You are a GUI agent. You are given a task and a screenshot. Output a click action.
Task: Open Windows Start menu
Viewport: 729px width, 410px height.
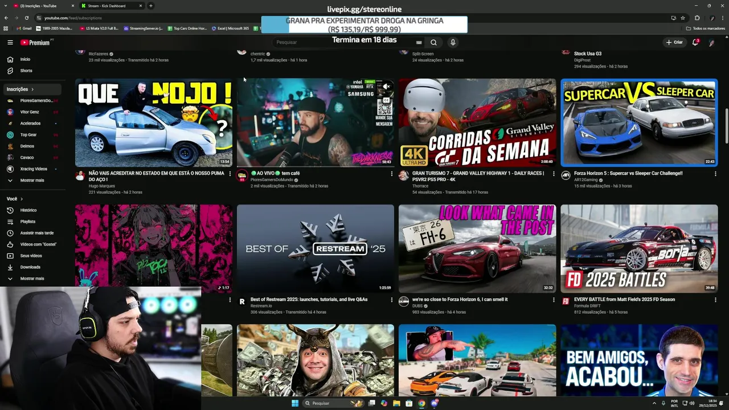[x=295, y=403]
